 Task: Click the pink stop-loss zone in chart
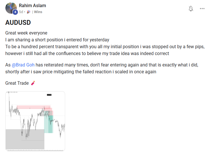(x=31, y=107)
